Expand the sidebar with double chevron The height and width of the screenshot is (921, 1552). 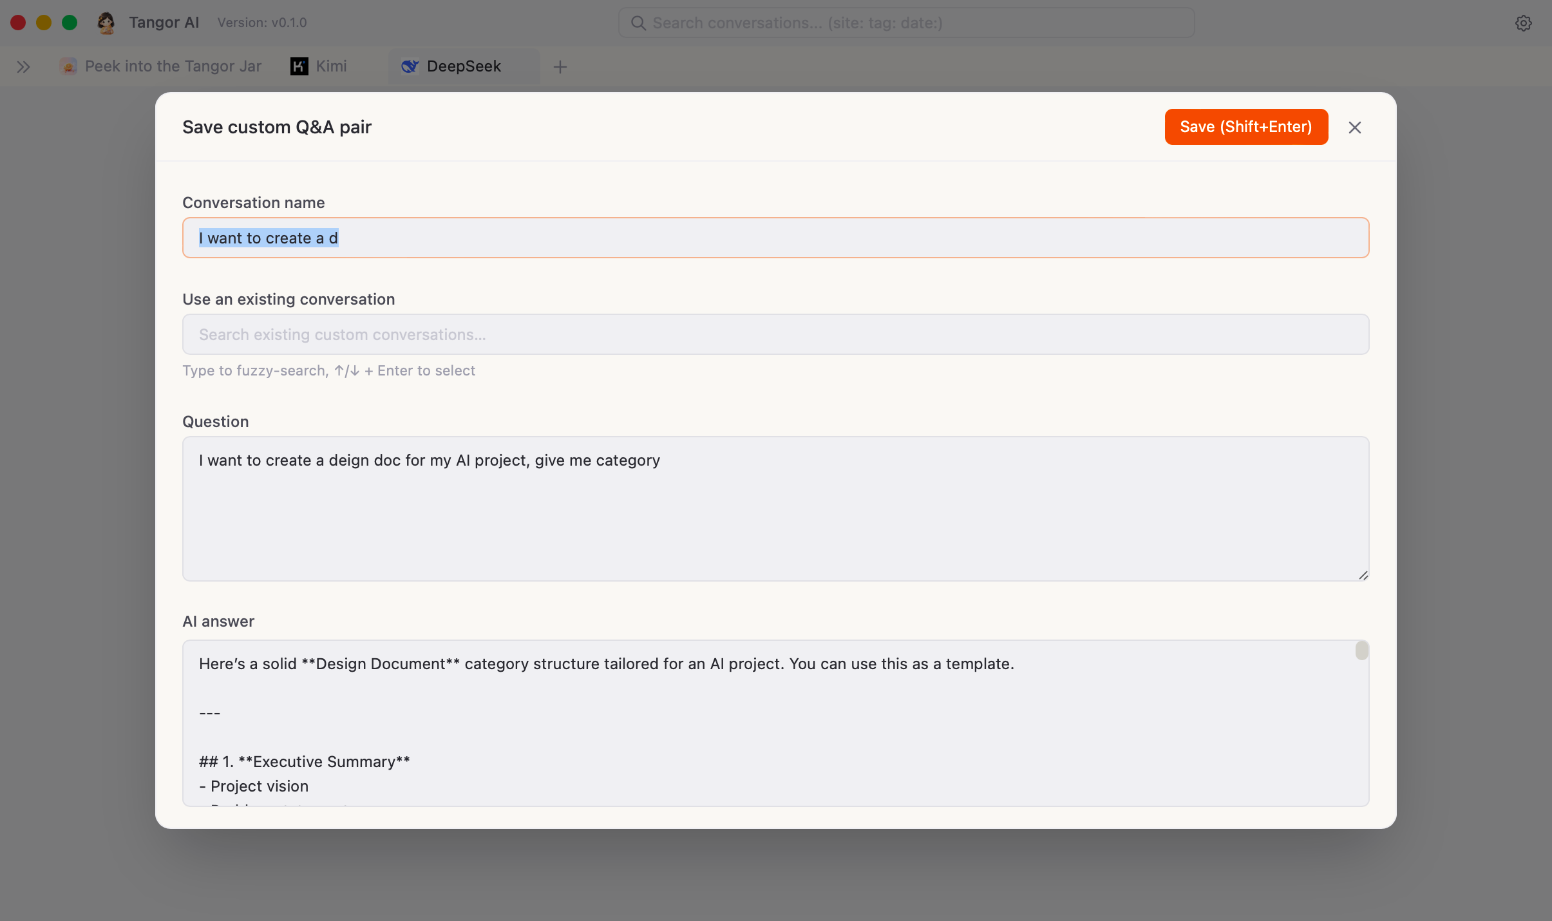(23, 66)
